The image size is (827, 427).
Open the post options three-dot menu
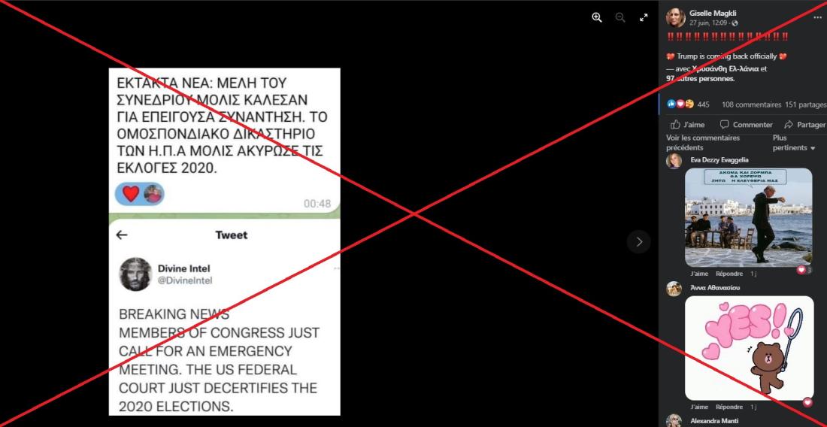(x=817, y=17)
